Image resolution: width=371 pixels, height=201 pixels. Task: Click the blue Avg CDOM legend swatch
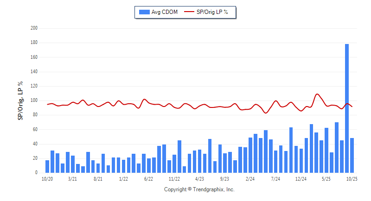pos(144,12)
